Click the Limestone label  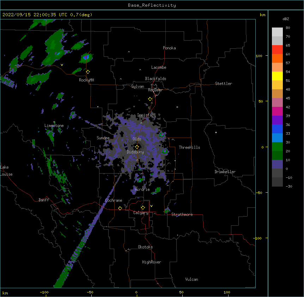(54, 126)
